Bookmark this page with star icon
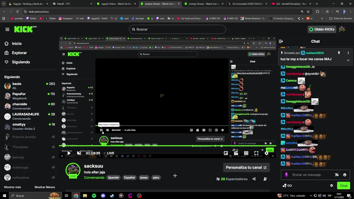This screenshot has width=354, height=199. click(x=308, y=12)
